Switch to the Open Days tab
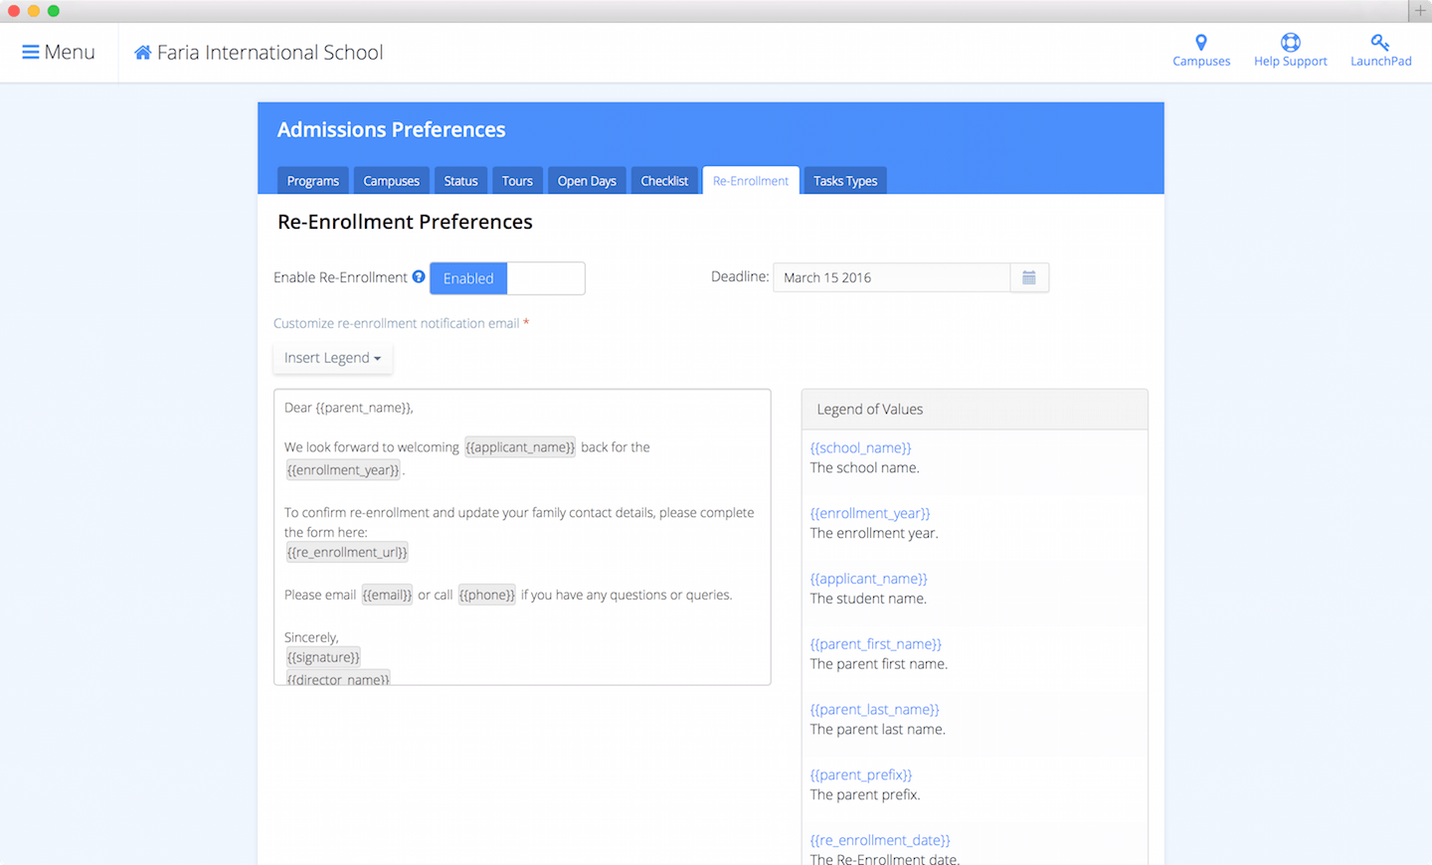1432x865 pixels. pos(587,181)
